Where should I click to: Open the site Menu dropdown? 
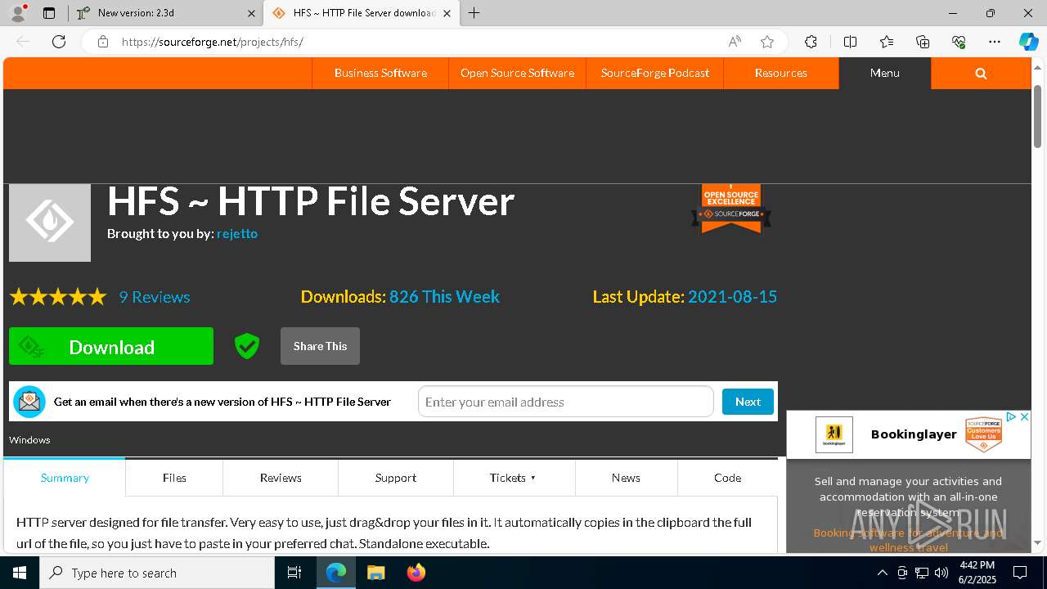tap(884, 73)
